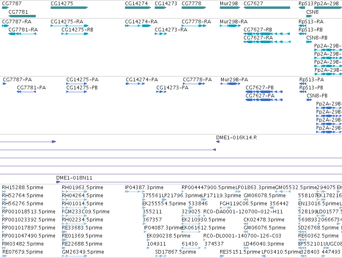
Task: Open EST RE33683.5prime
Action: point(64,232)
